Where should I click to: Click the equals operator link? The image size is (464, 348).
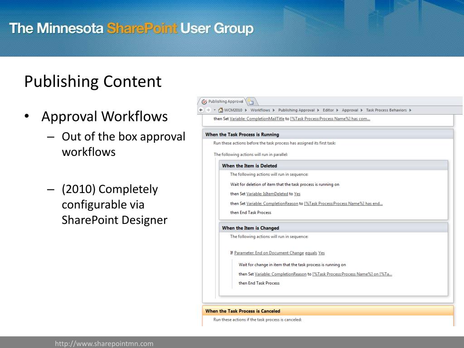[311, 253]
